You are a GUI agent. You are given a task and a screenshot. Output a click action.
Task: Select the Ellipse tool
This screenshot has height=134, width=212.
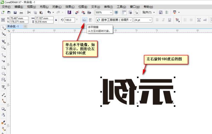coord(3,74)
